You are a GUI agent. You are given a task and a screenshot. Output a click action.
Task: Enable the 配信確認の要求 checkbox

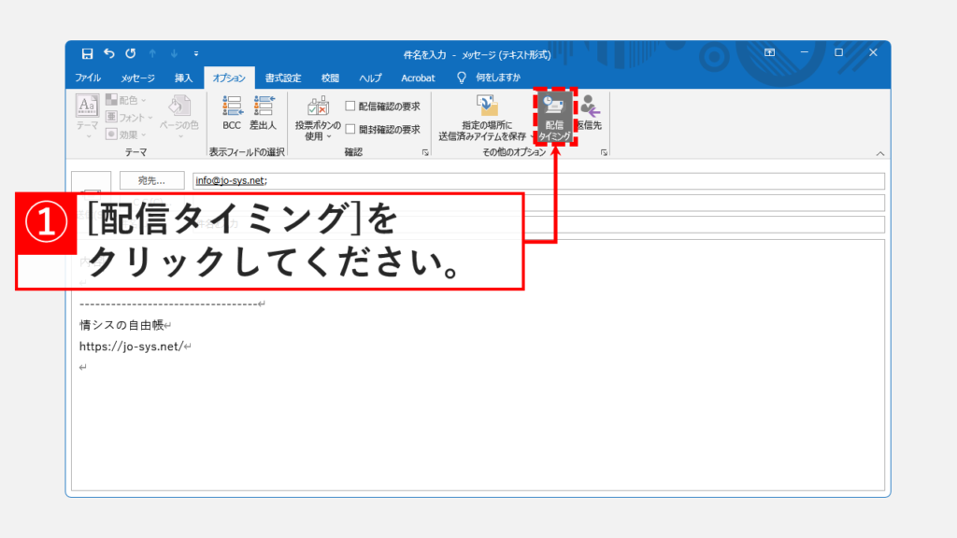(350, 106)
